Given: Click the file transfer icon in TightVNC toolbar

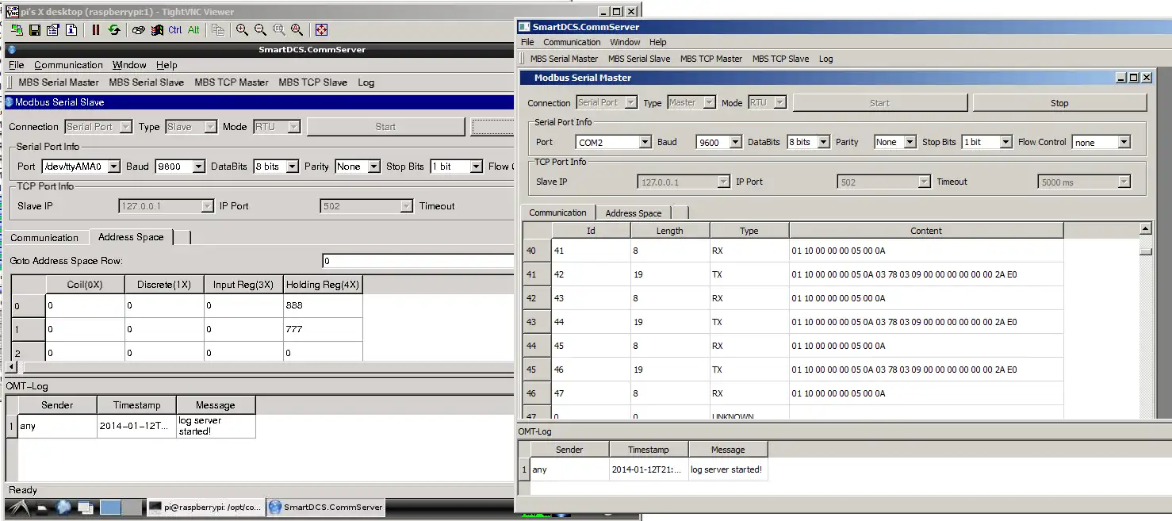Looking at the screenshot, I should tap(218, 30).
